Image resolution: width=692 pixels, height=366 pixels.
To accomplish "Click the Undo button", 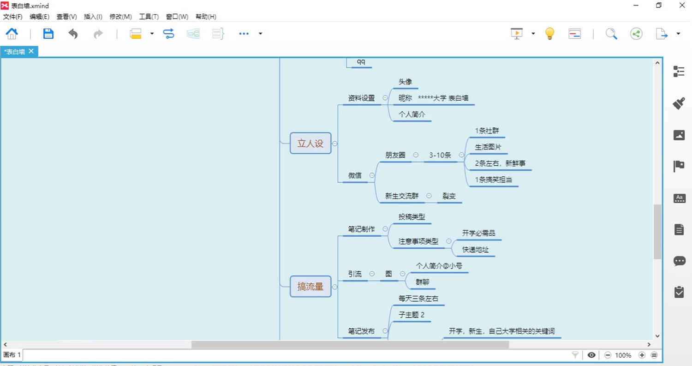I will coord(72,33).
